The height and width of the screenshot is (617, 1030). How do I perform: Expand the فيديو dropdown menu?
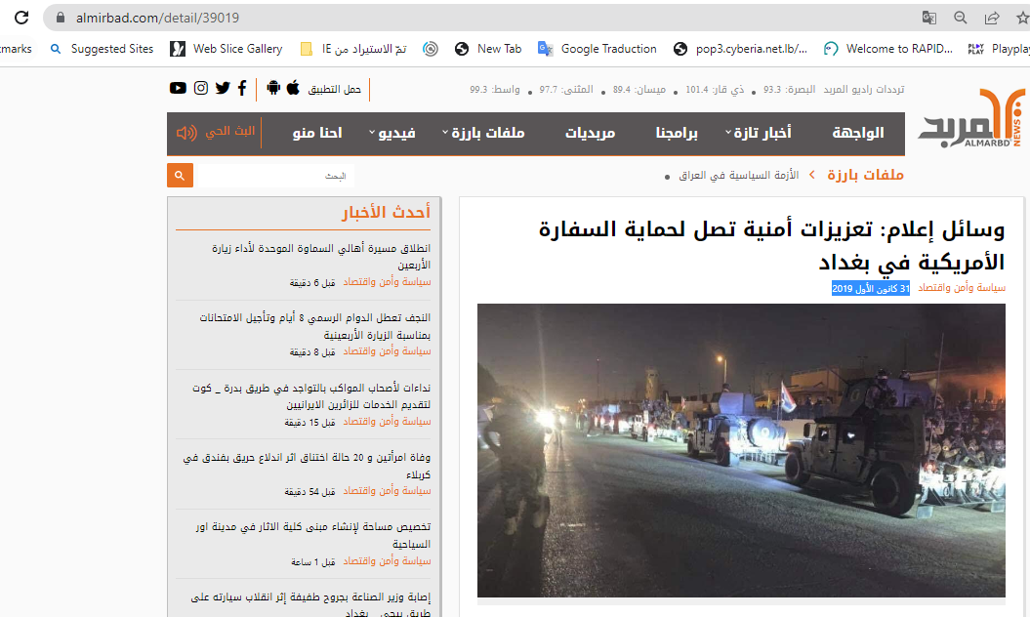[392, 133]
